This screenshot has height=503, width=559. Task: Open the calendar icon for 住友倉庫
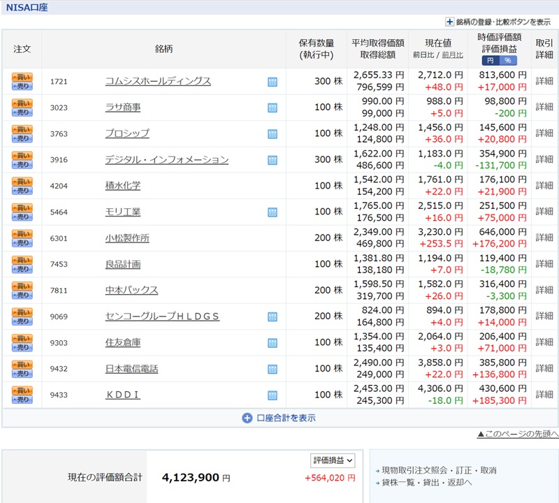pyautogui.click(x=273, y=343)
